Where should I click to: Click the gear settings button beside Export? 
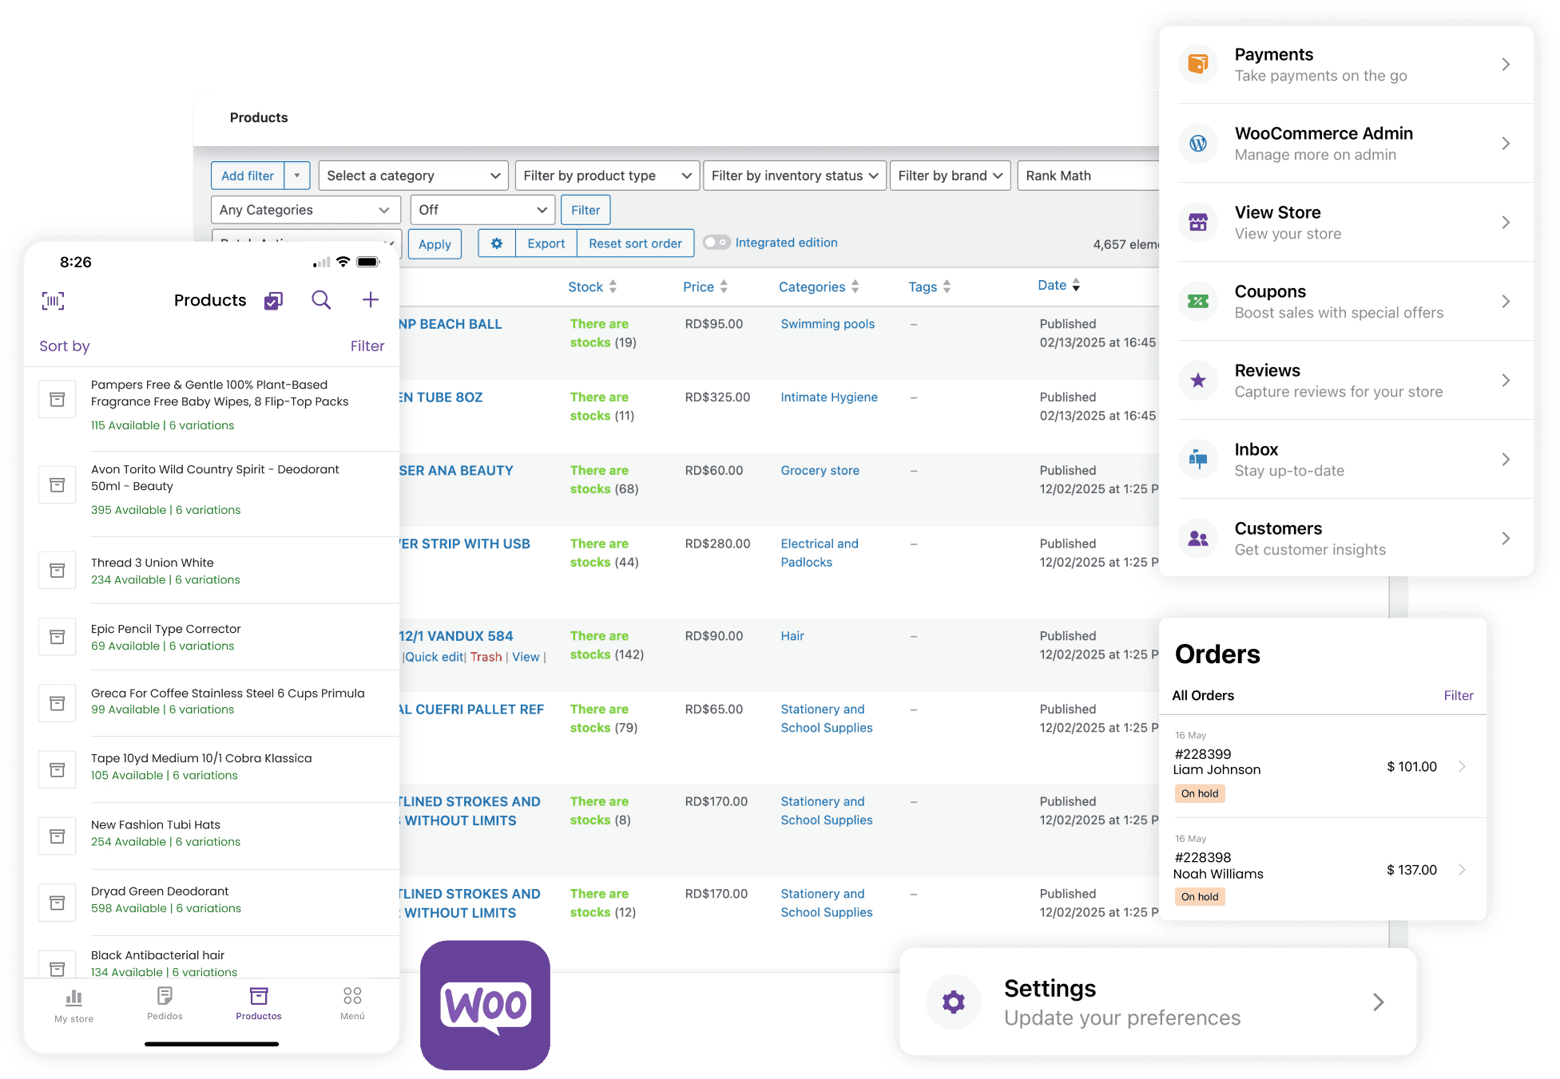point(497,243)
